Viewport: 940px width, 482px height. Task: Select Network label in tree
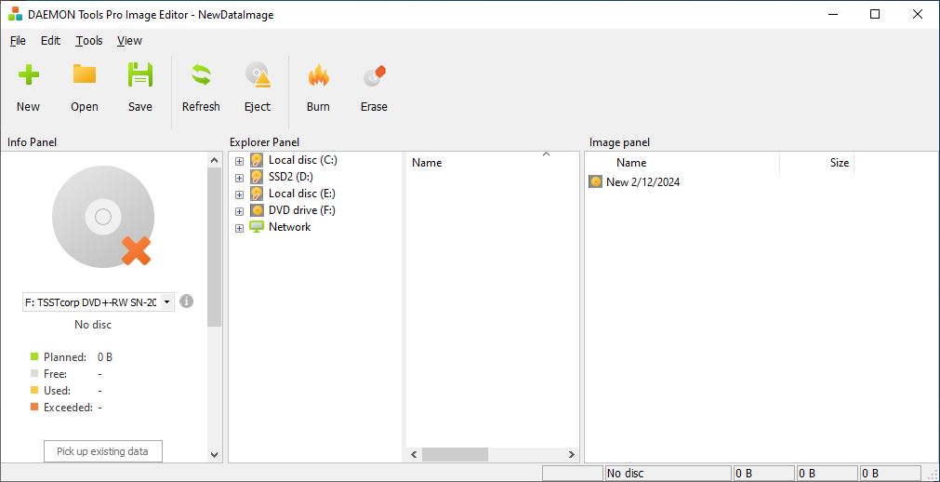click(x=289, y=227)
